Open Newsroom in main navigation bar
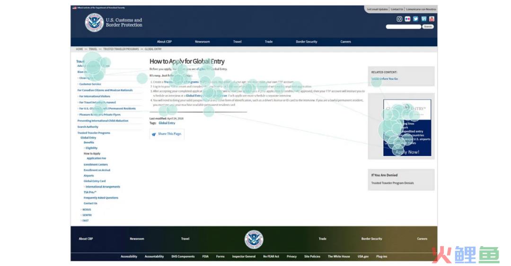Viewport: 511px width, 266px height. tap(203, 42)
